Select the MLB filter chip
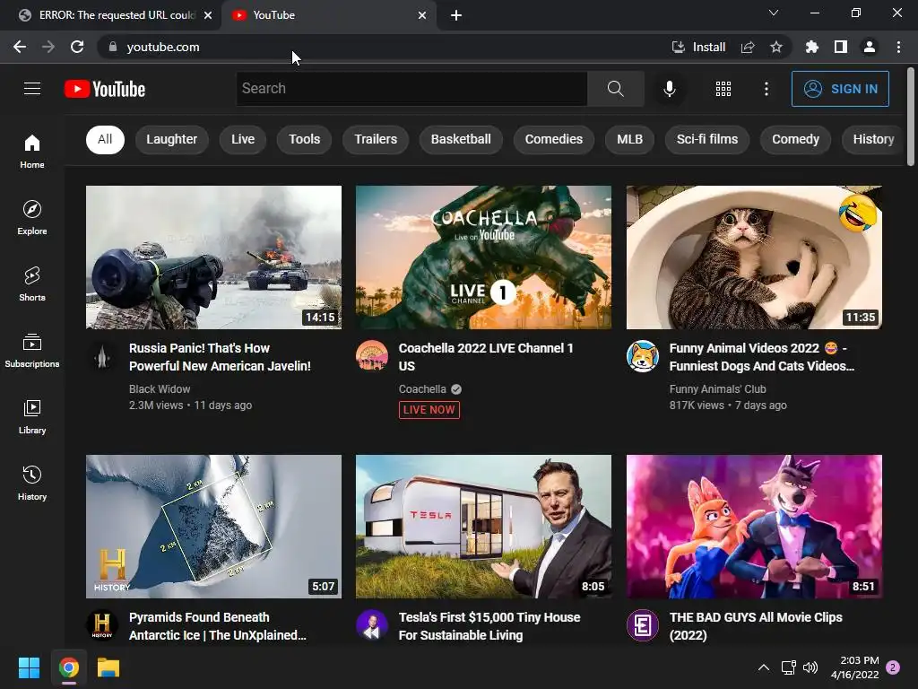918x689 pixels. pos(629,139)
